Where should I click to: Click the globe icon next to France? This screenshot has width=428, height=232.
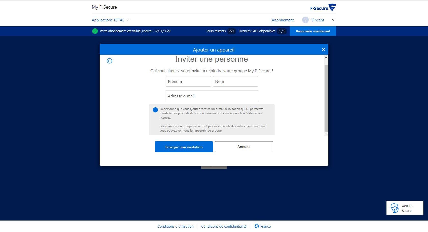coord(257,226)
